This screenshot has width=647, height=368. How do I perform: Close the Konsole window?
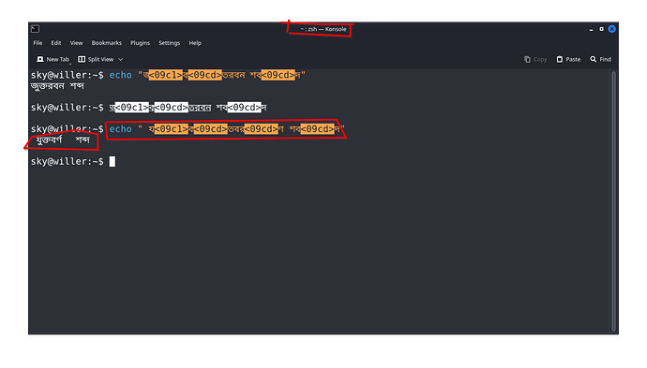(612, 29)
